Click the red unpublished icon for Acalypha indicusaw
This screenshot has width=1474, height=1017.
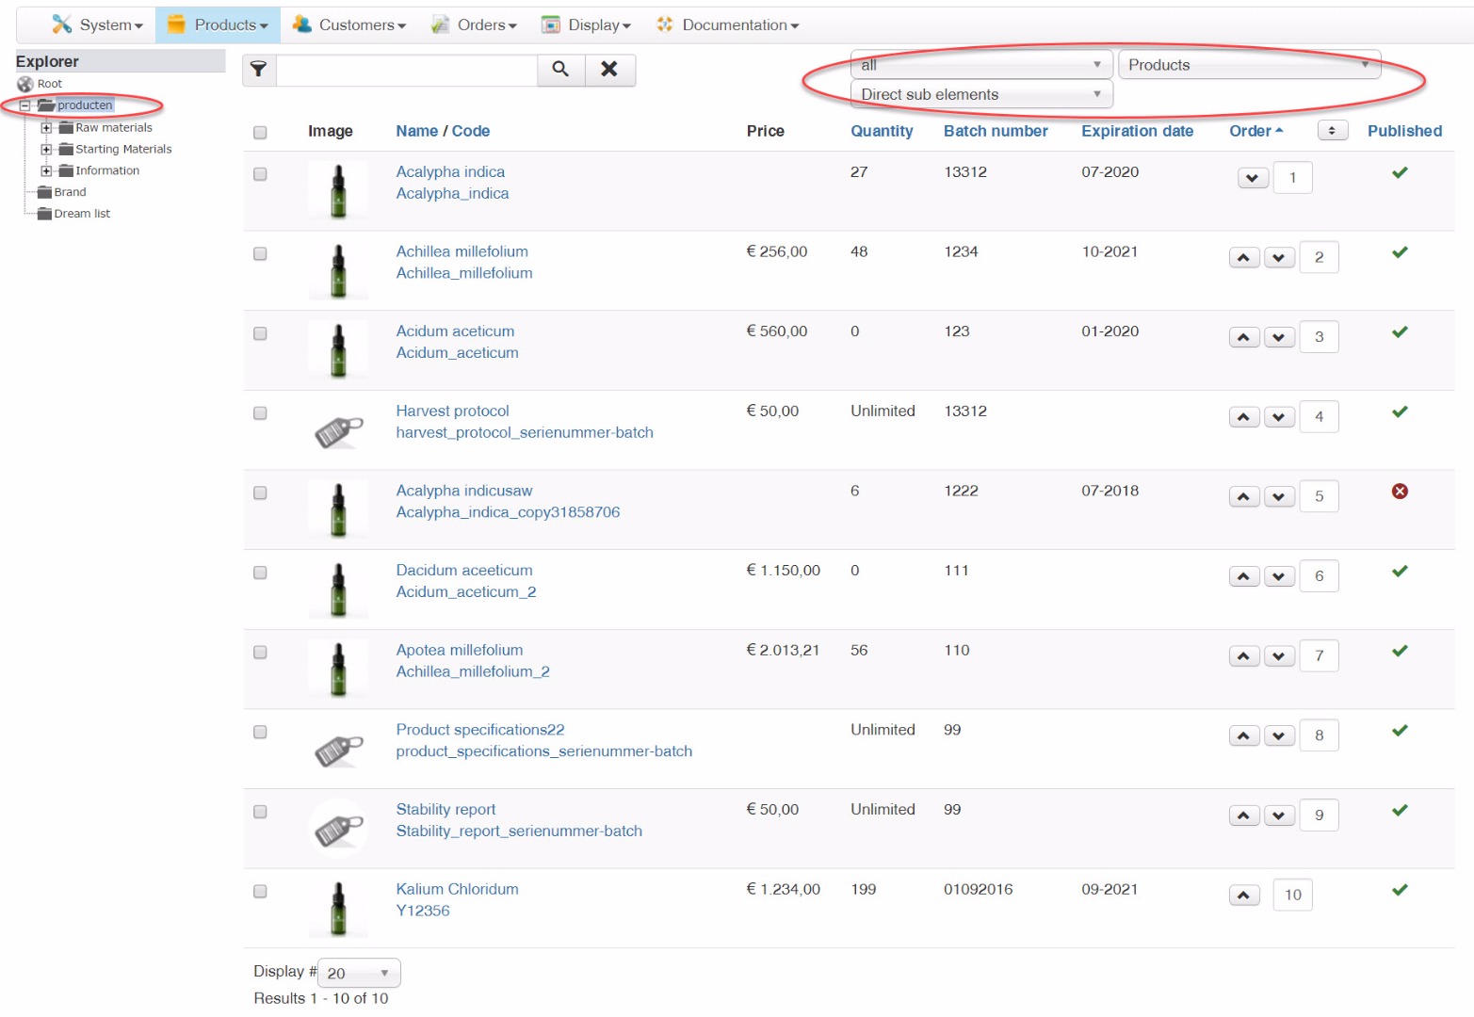[x=1400, y=492]
